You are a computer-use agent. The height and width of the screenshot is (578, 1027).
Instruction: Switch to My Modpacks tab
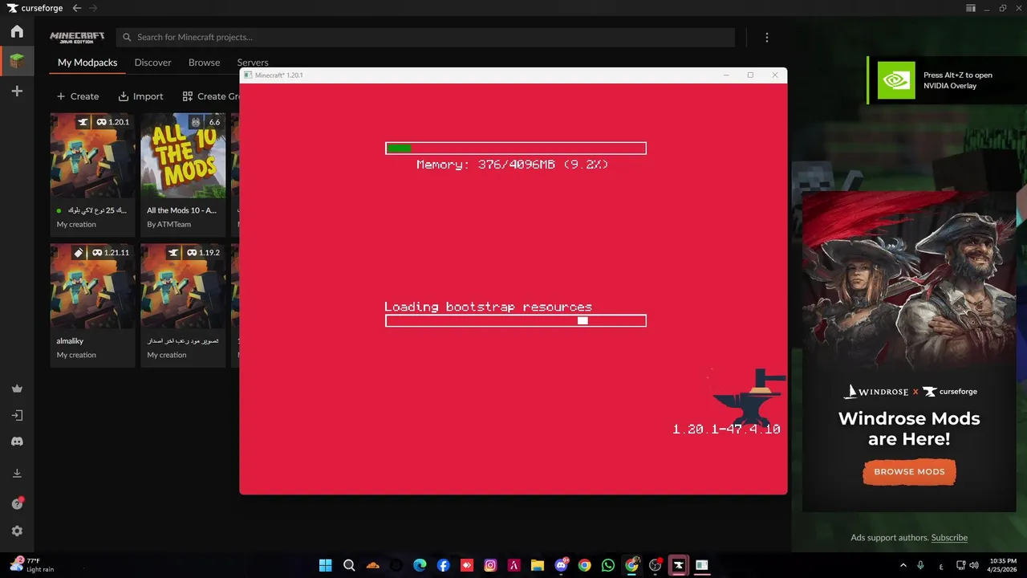[x=87, y=63]
